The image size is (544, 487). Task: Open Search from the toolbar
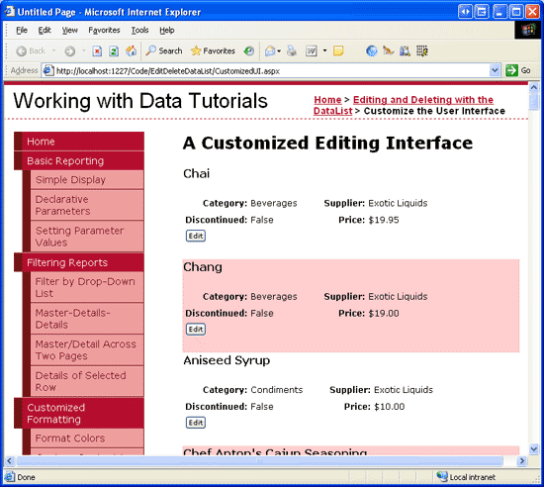point(164,51)
